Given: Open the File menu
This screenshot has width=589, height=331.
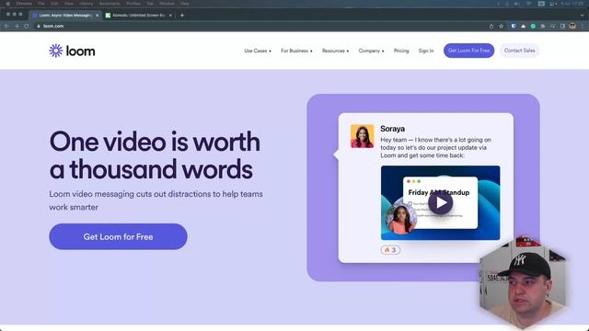Looking at the screenshot, I should 40,4.
